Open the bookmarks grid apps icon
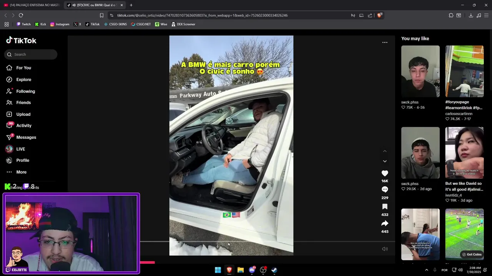Screen dimensions: 492x276 [x=7, y=24]
